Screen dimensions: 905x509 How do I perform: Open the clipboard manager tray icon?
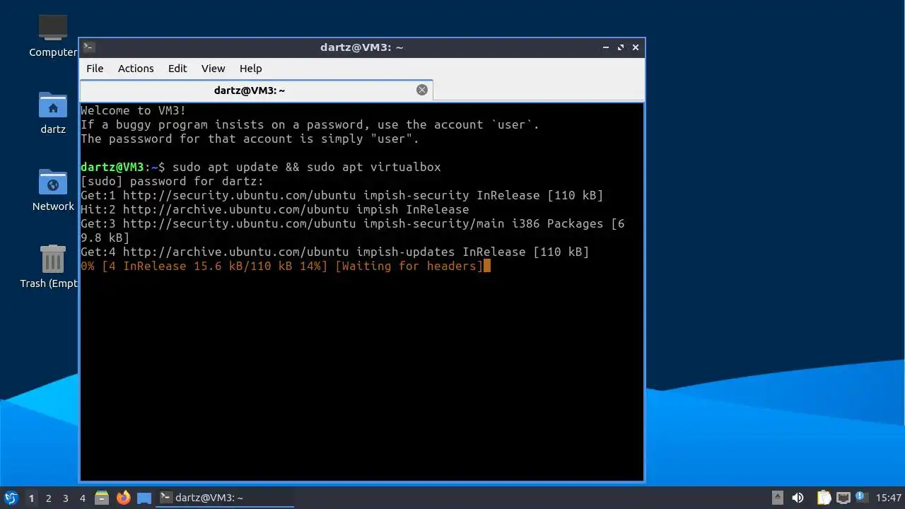[824, 498]
